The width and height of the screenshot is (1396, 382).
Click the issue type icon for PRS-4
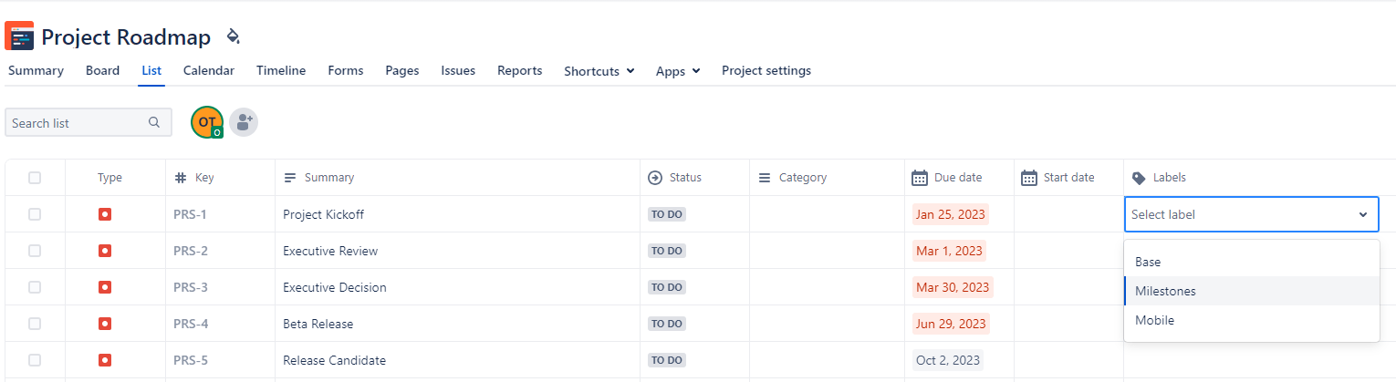pos(105,324)
